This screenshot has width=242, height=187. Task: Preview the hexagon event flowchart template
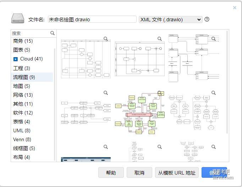(x=214, y=93)
